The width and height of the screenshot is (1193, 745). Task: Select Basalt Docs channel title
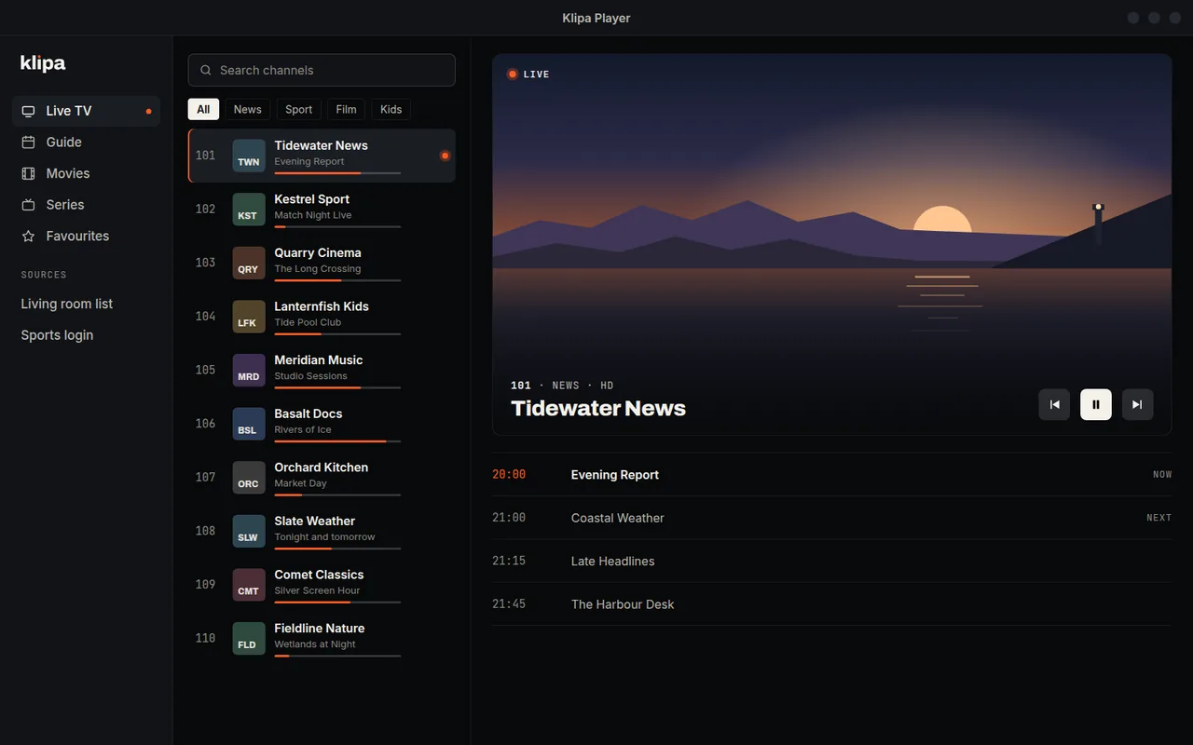point(309,413)
